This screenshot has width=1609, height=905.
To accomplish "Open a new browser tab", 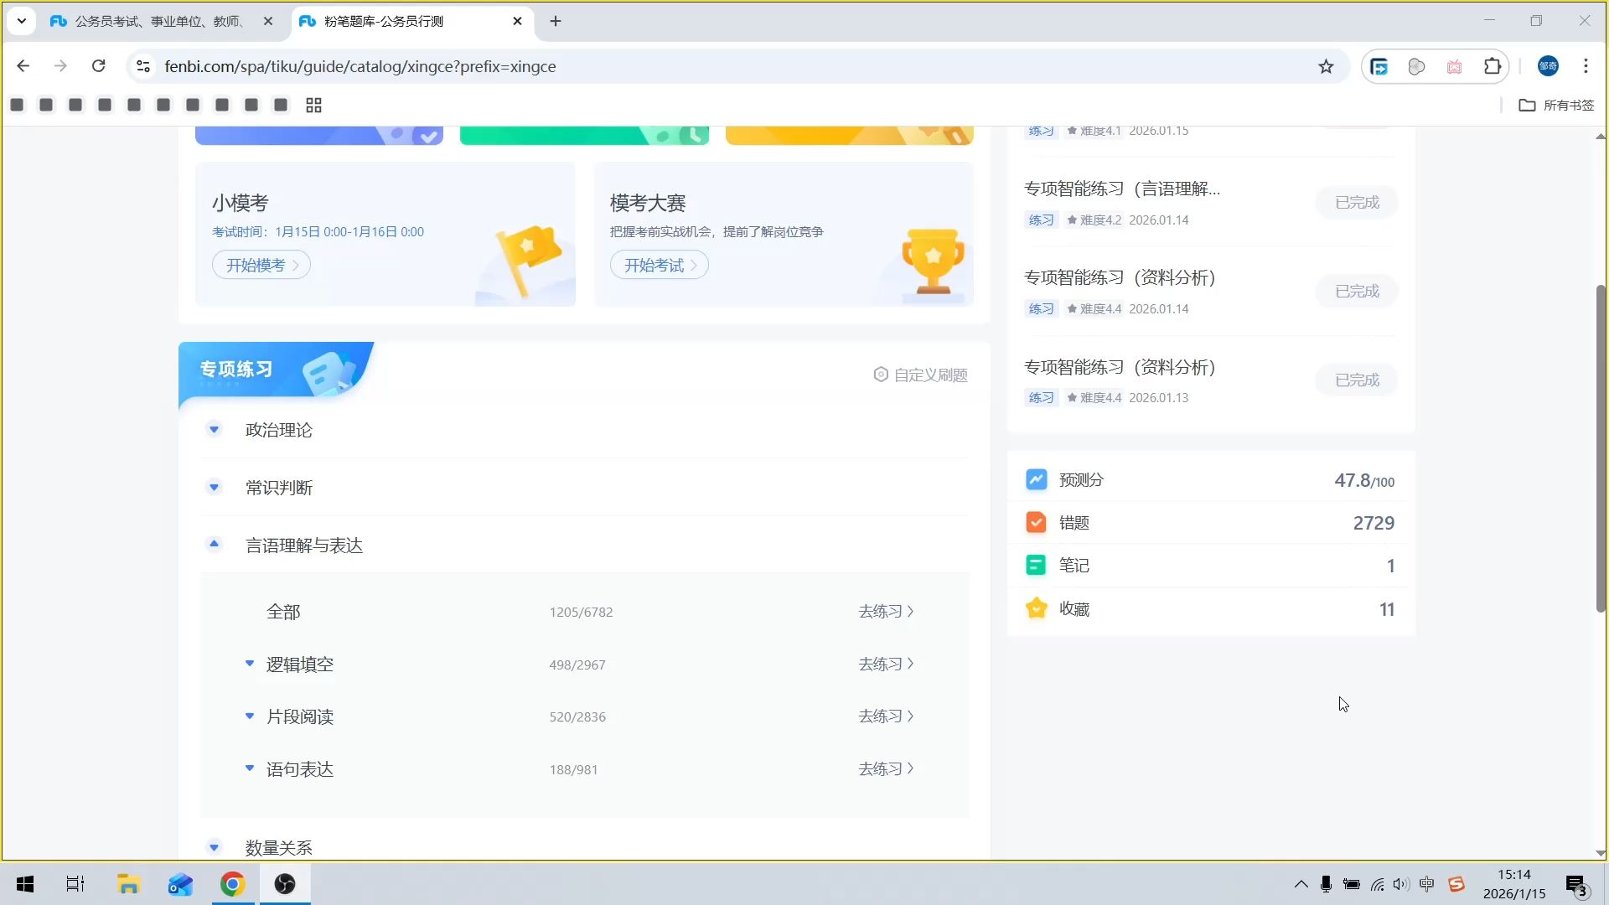I will coord(555,21).
